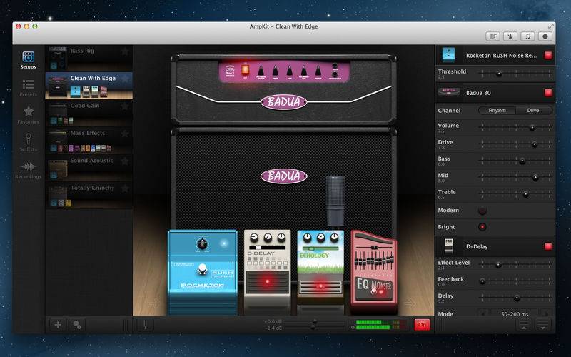Open the Totally Crunchy setup
The width and height of the screenshot is (571, 357).
tap(89, 195)
